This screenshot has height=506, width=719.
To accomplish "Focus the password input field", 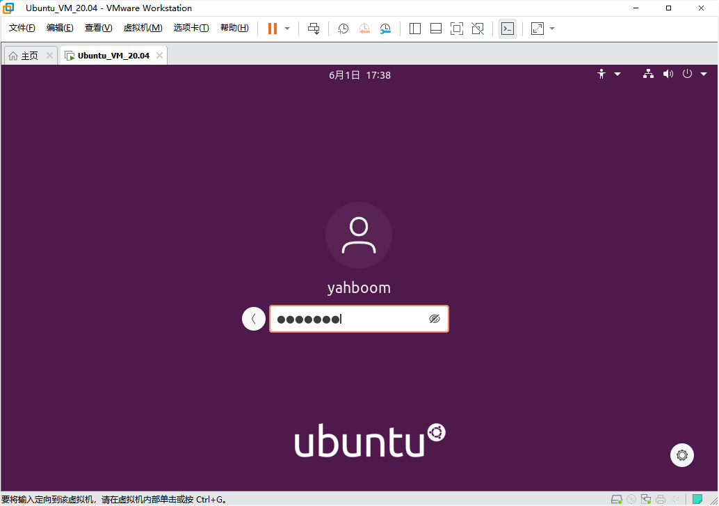I will point(359,319).
